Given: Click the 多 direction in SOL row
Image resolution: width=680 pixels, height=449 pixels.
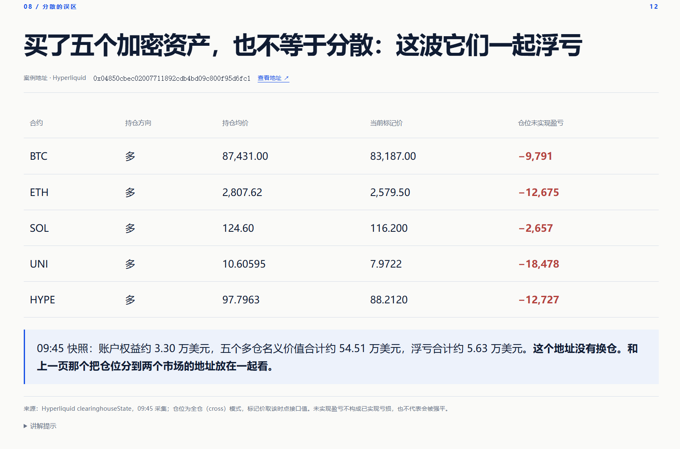Looking at the screenshot, I should click(x=130, y=228).
